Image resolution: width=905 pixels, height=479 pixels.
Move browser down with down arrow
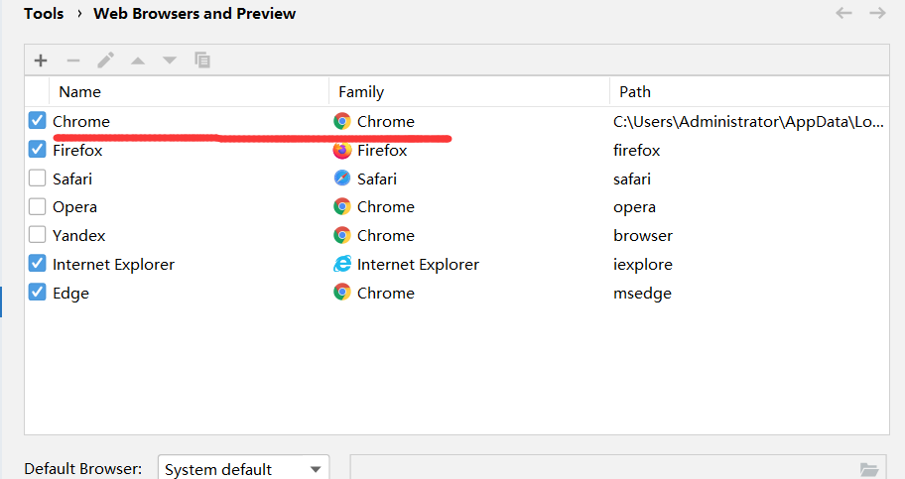point(170,60)
